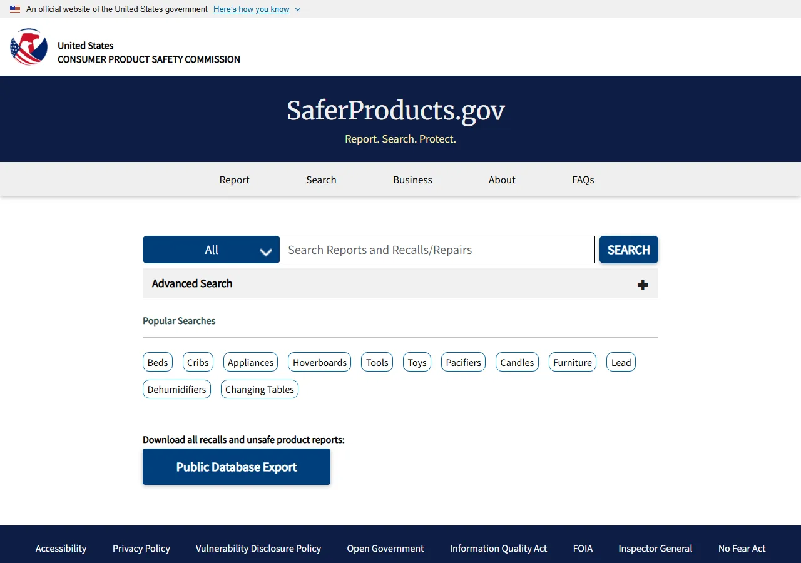Click "Download all recalls and unsafe product reports" text
Screen dimensions: 801x563
243,440
